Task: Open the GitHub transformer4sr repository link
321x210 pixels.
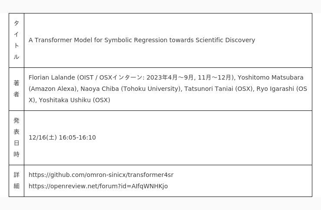Action: [101, 175]
